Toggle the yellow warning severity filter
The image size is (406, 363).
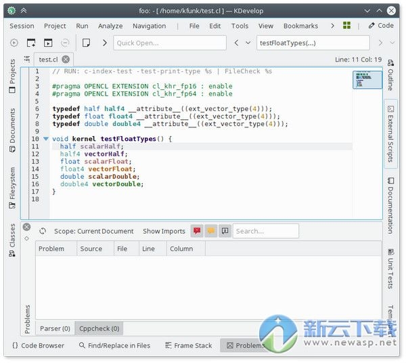pyautogui.click(x=211, y=231)
